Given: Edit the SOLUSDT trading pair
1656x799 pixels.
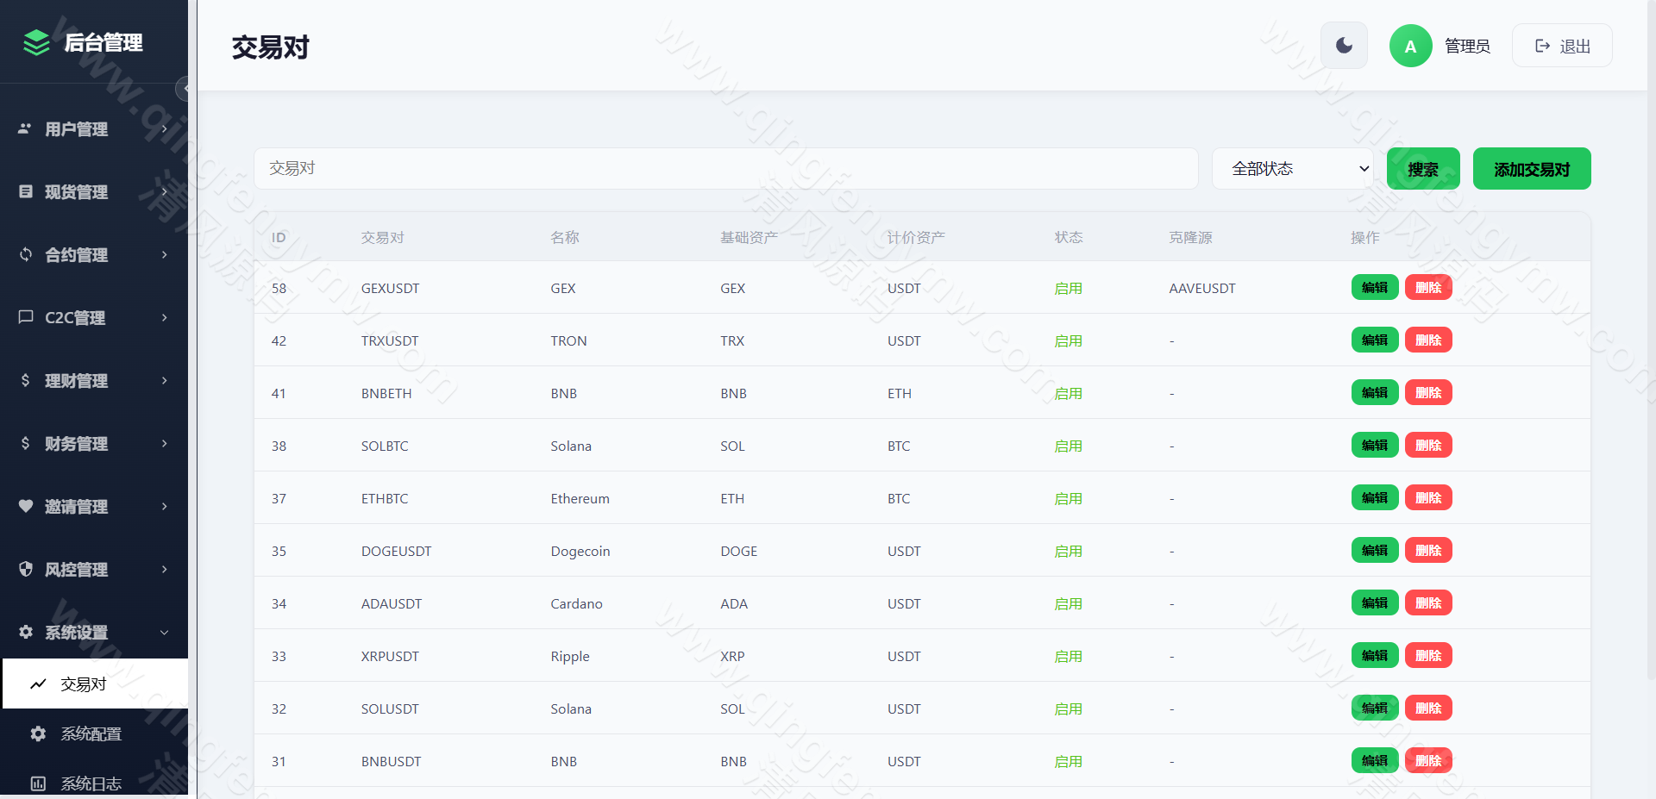Looking at the screenshot, I should pos(1375,708).
